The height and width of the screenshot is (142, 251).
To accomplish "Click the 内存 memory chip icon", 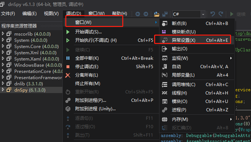I will click(x=164, y=119).
